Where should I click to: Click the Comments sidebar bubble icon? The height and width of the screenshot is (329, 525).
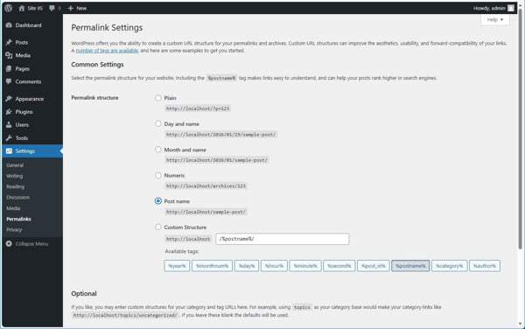point(9,81)
